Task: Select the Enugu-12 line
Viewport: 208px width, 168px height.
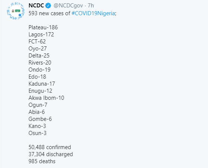Action: pos(40,91)
